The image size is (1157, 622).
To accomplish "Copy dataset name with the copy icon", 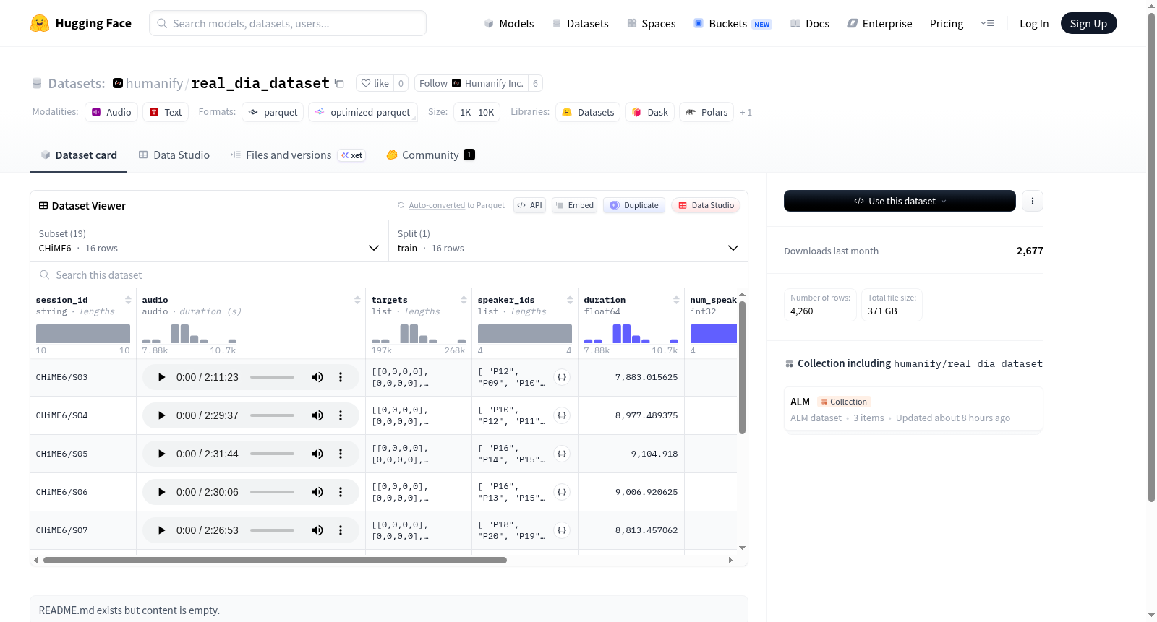I will [339, 83].
